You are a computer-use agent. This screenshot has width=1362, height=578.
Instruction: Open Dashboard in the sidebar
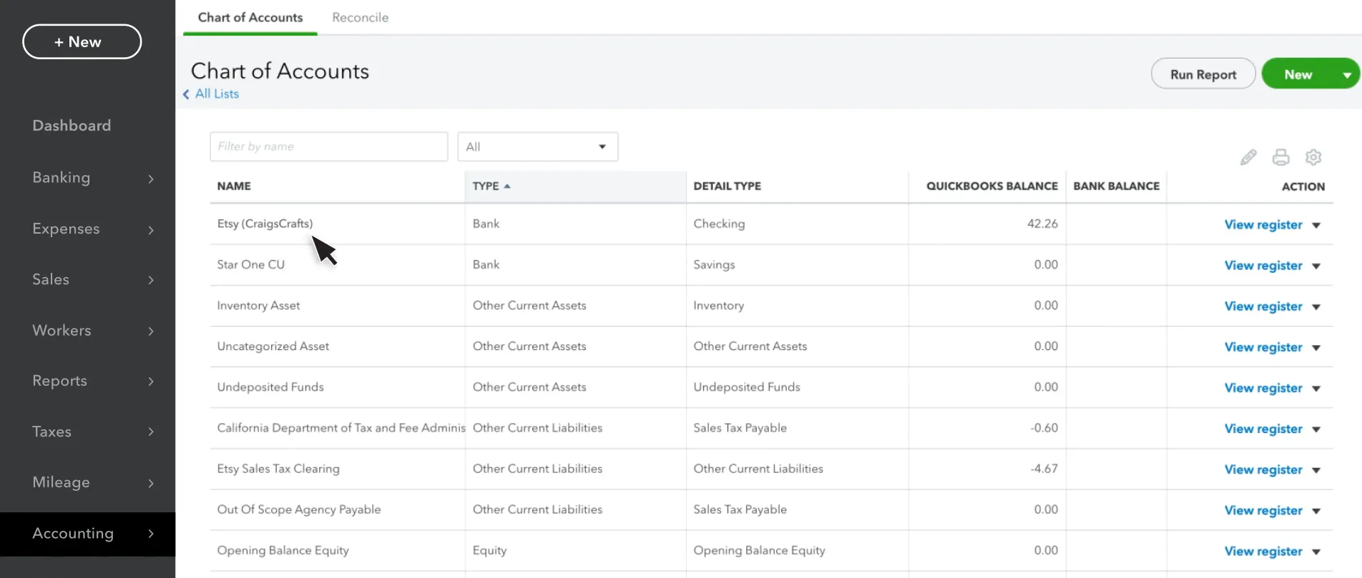tap(72, 126)
